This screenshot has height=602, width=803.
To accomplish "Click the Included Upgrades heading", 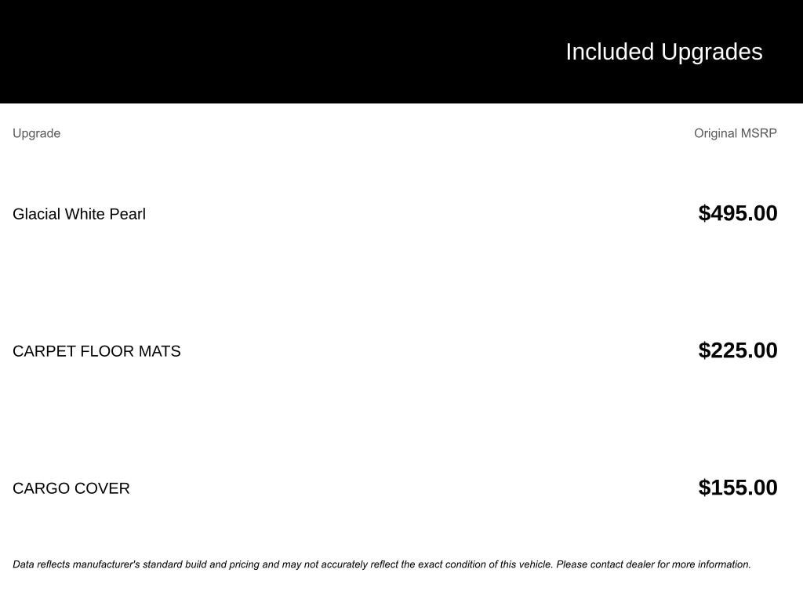I will coord(663,52).
